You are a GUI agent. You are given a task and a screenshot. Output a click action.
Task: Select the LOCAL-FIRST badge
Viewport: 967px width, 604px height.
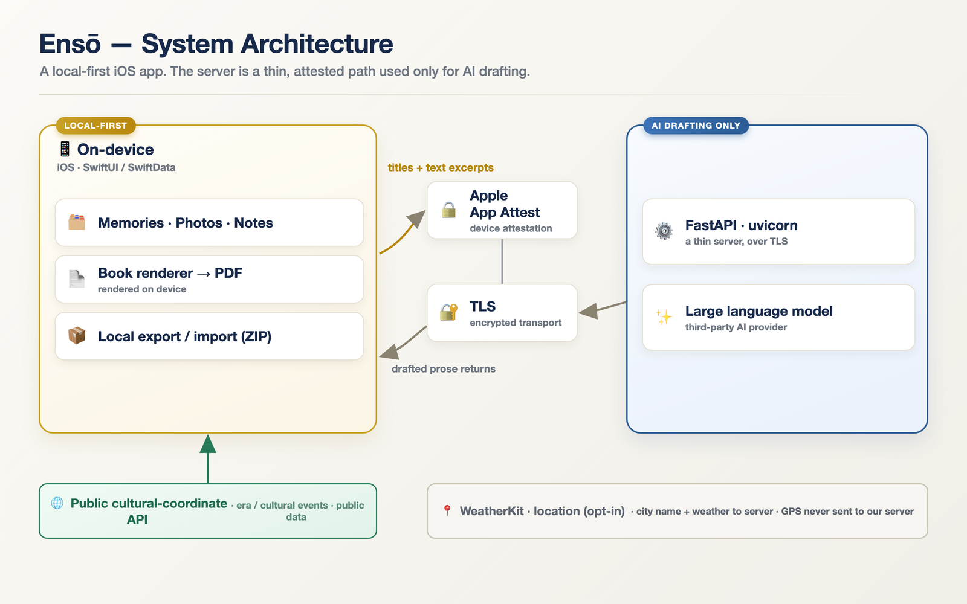[95, 126]
